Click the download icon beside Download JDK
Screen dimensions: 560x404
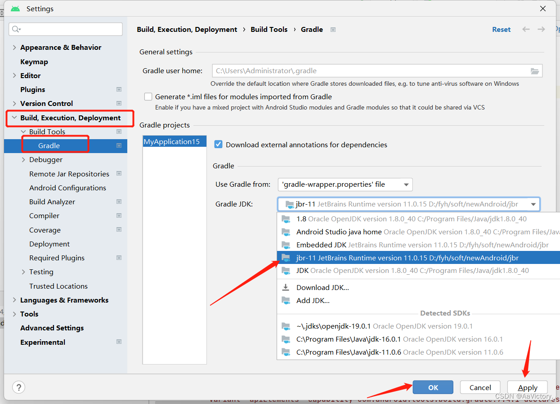(285, 287)
